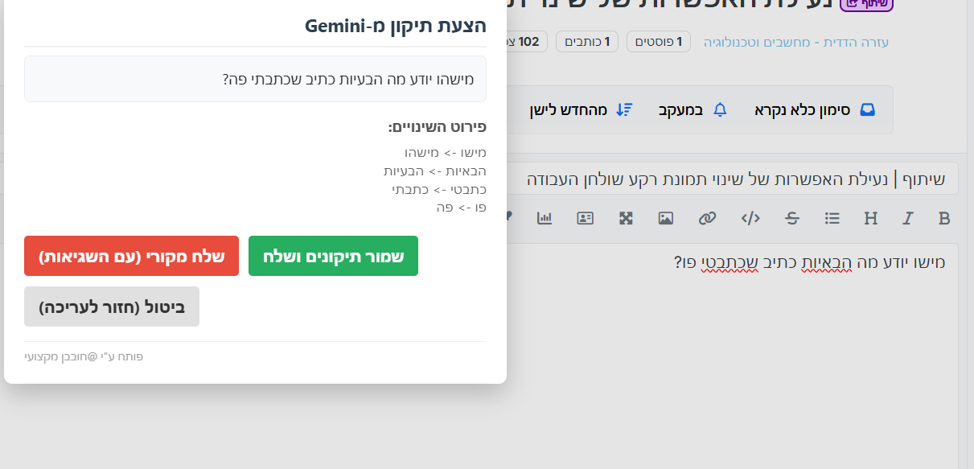Insert a poll with the bar chart icon
The height and width of the screenshot is (469, 974).
point(545,218)
